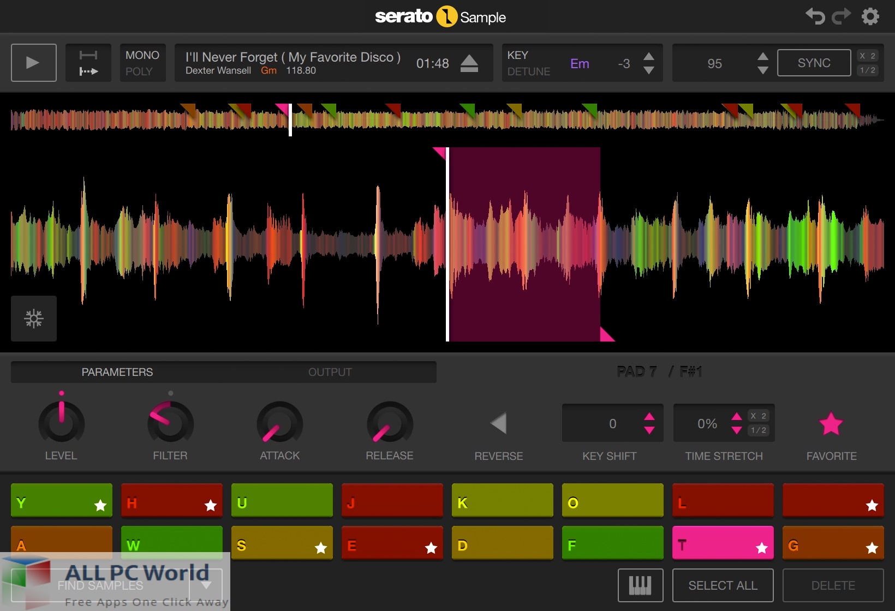The width and height of the screenshot is (895, 611).
Task: Click 1/2 in the TIME STRETCH box
Action: click(x=759, y=430)
